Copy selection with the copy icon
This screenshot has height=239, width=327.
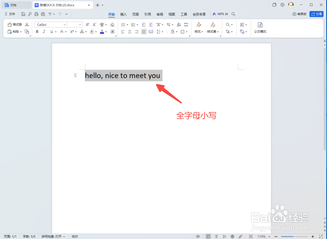pos(27,32)
